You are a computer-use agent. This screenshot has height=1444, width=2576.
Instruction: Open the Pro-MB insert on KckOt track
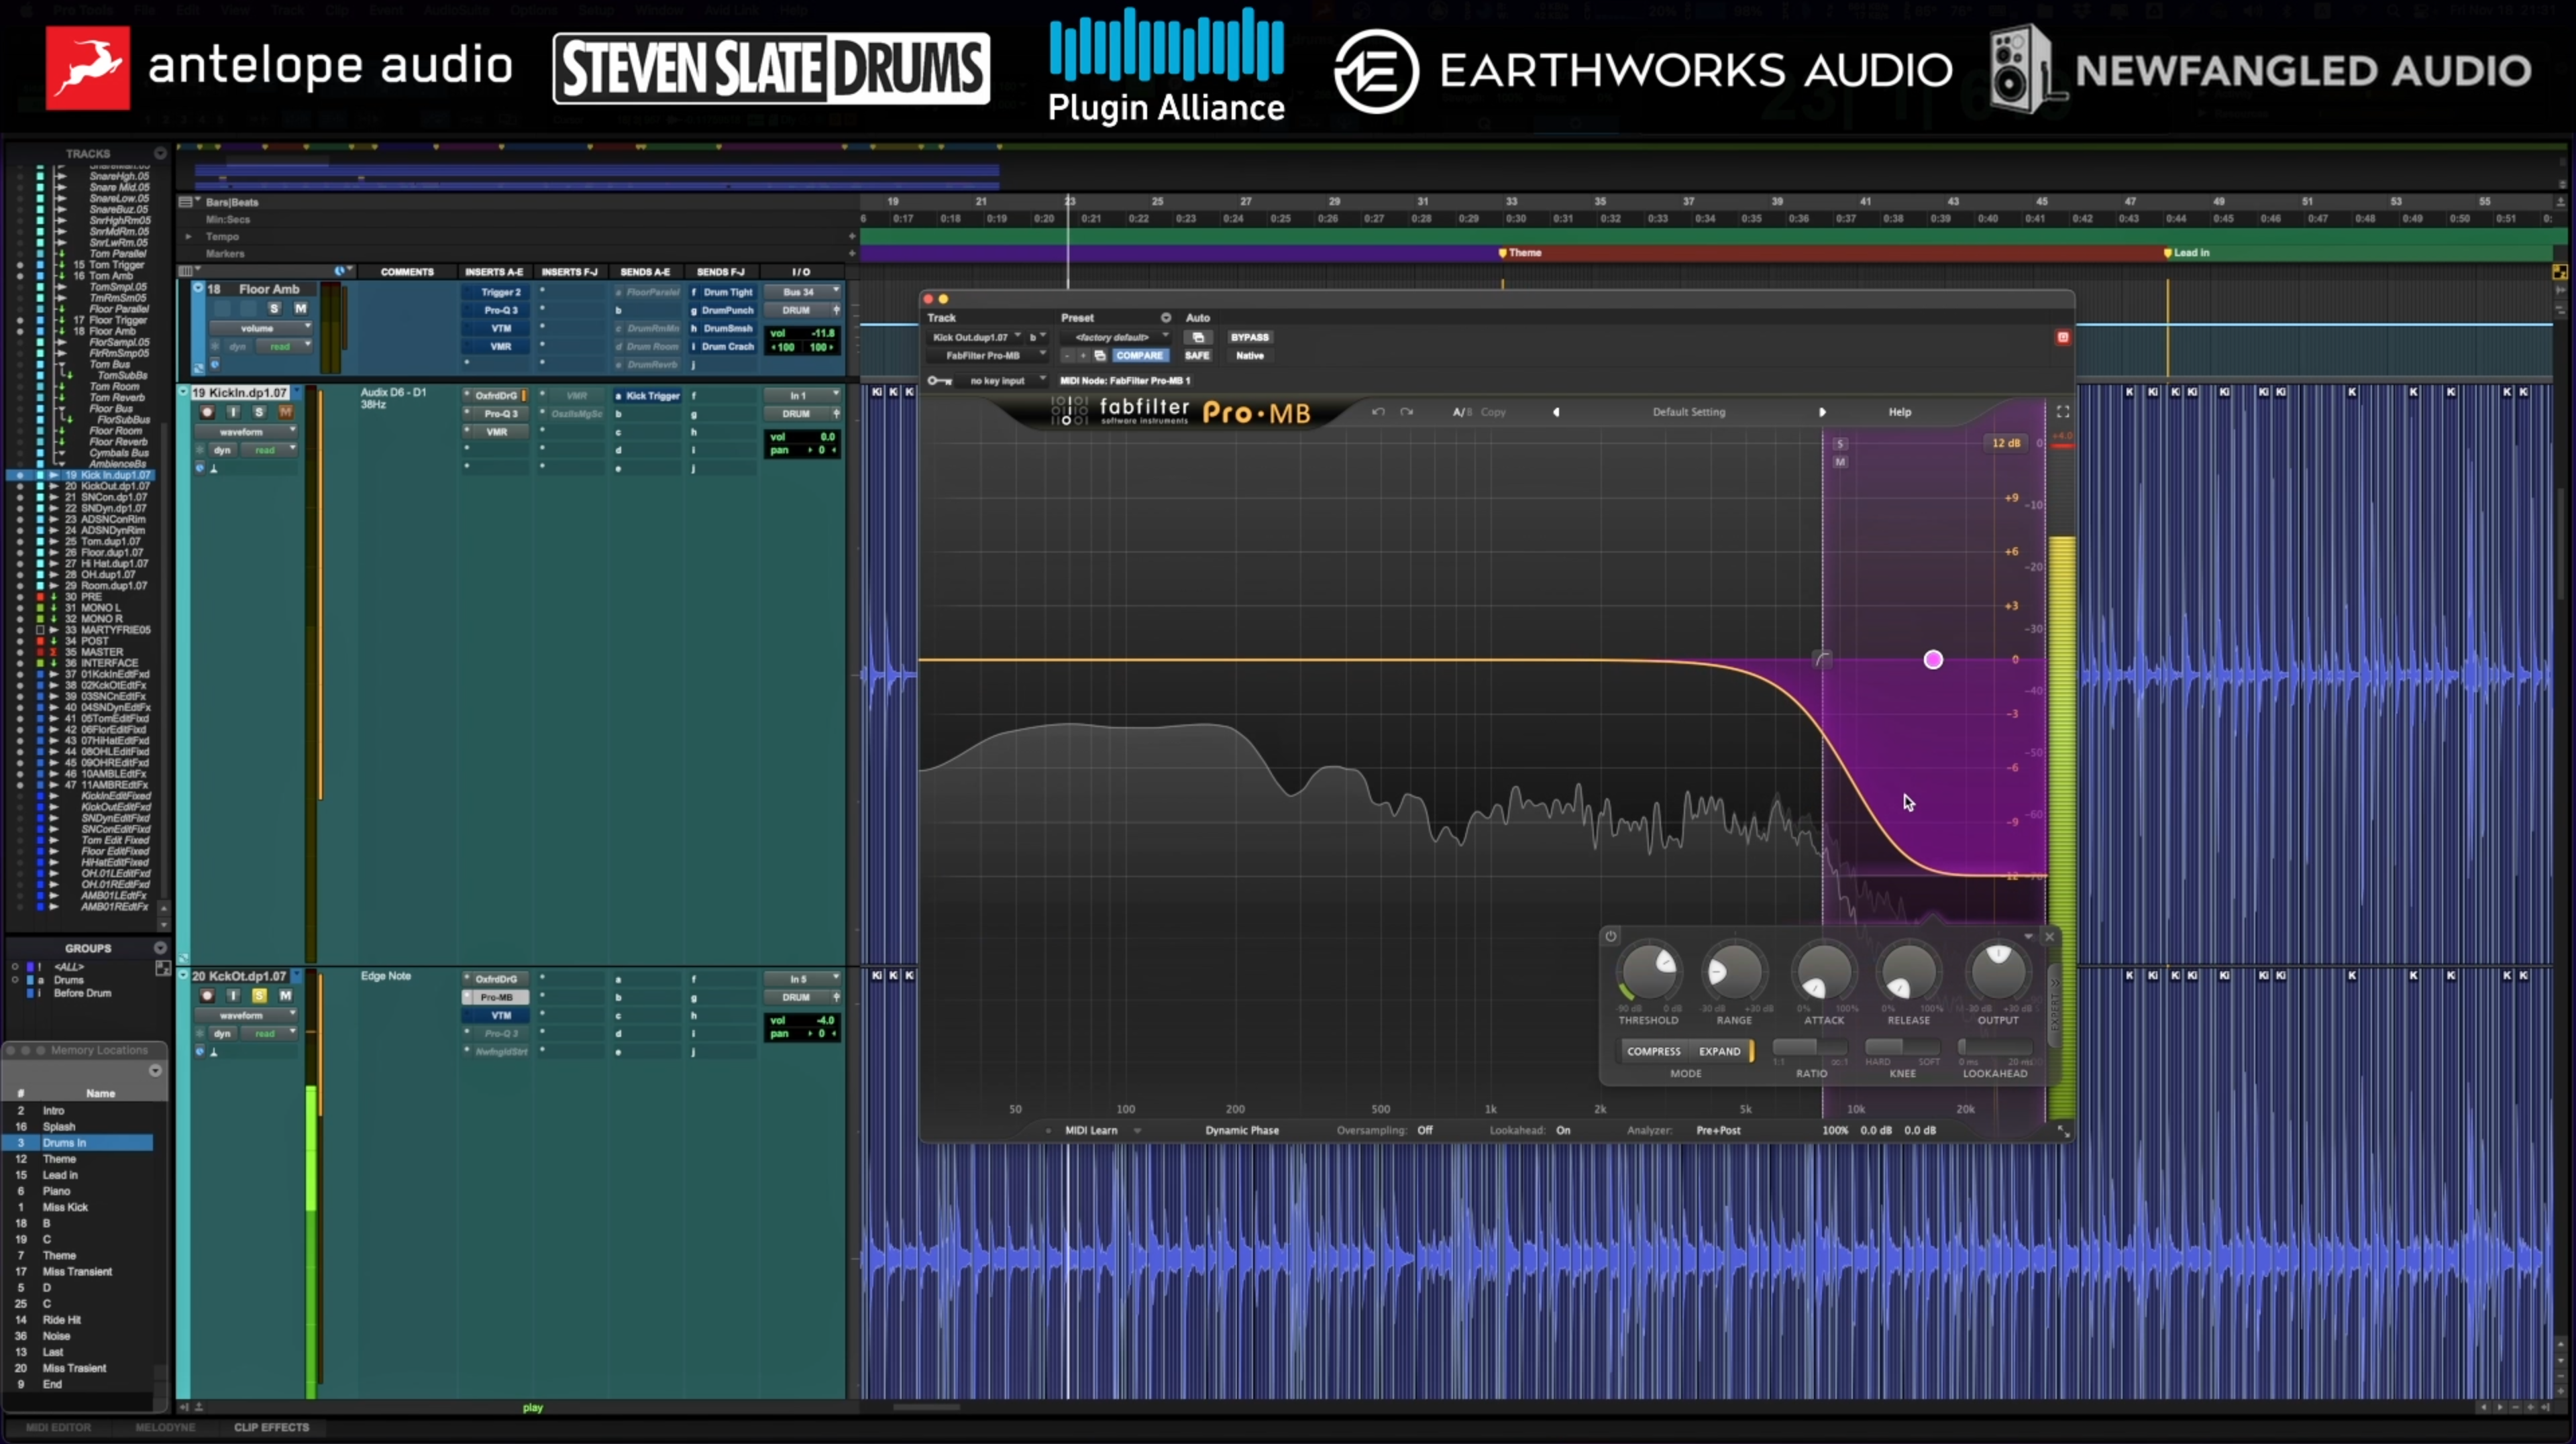[x=496, y=997]
